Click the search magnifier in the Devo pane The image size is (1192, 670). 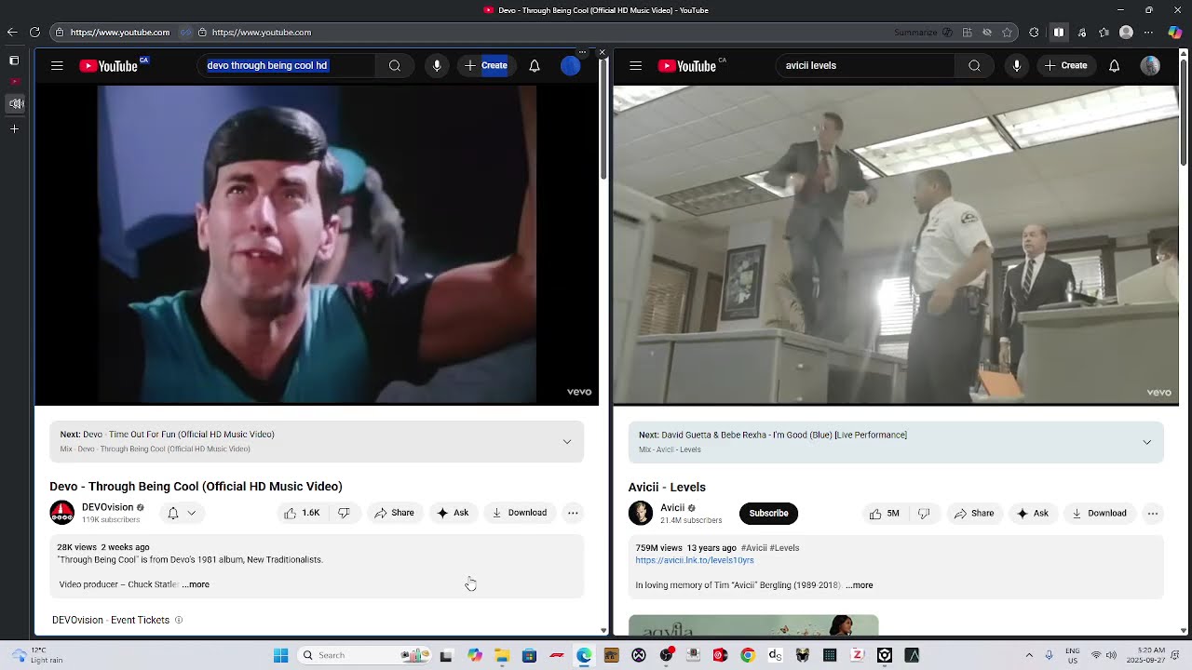(x=395, y=66)
